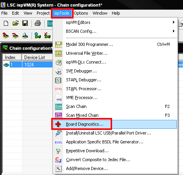Viewport: 183px width, 175px height.
Task: Click the STAPL Debugger S icon
Action: click(x=58, y=80)
